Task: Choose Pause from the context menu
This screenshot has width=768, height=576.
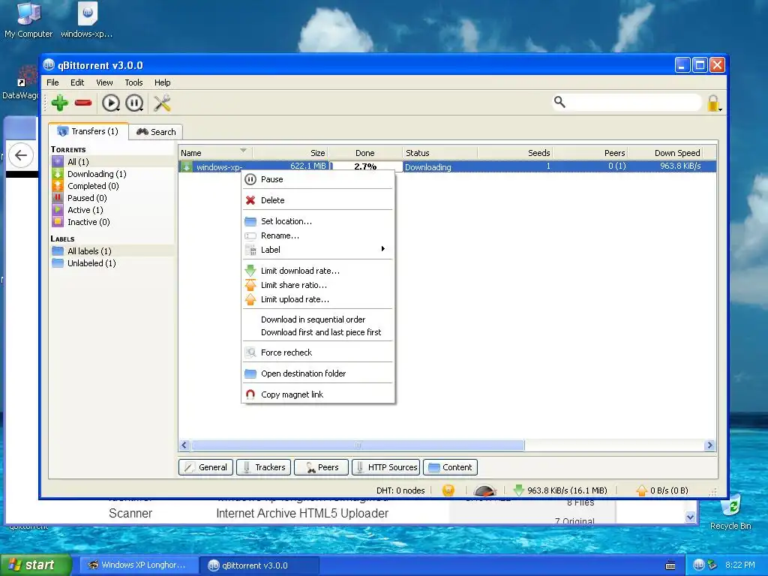Action: 318,179
